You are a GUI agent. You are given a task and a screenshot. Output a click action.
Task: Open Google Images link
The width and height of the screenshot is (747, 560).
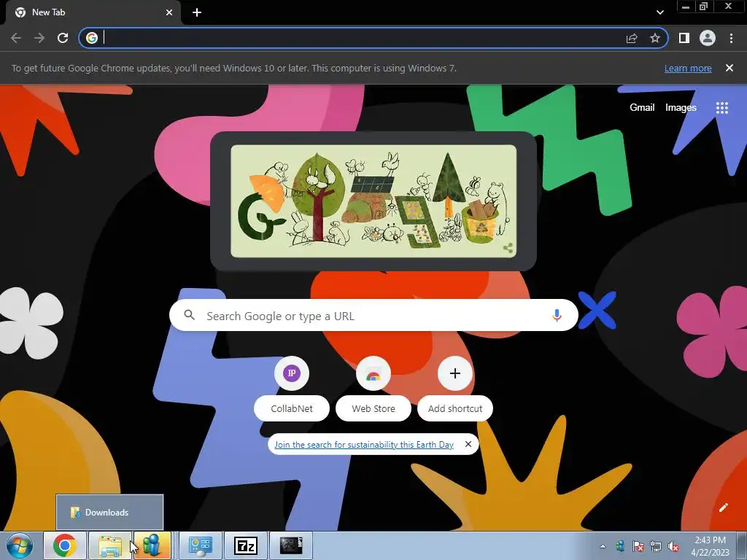[x=681, y=108]
